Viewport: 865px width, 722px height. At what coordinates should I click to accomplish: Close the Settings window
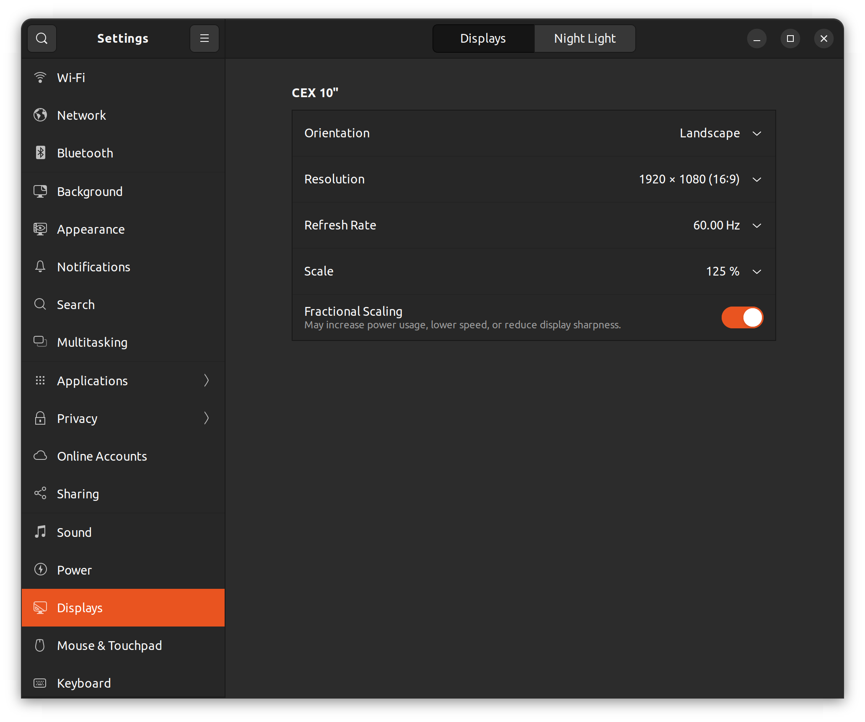[824, 39]
